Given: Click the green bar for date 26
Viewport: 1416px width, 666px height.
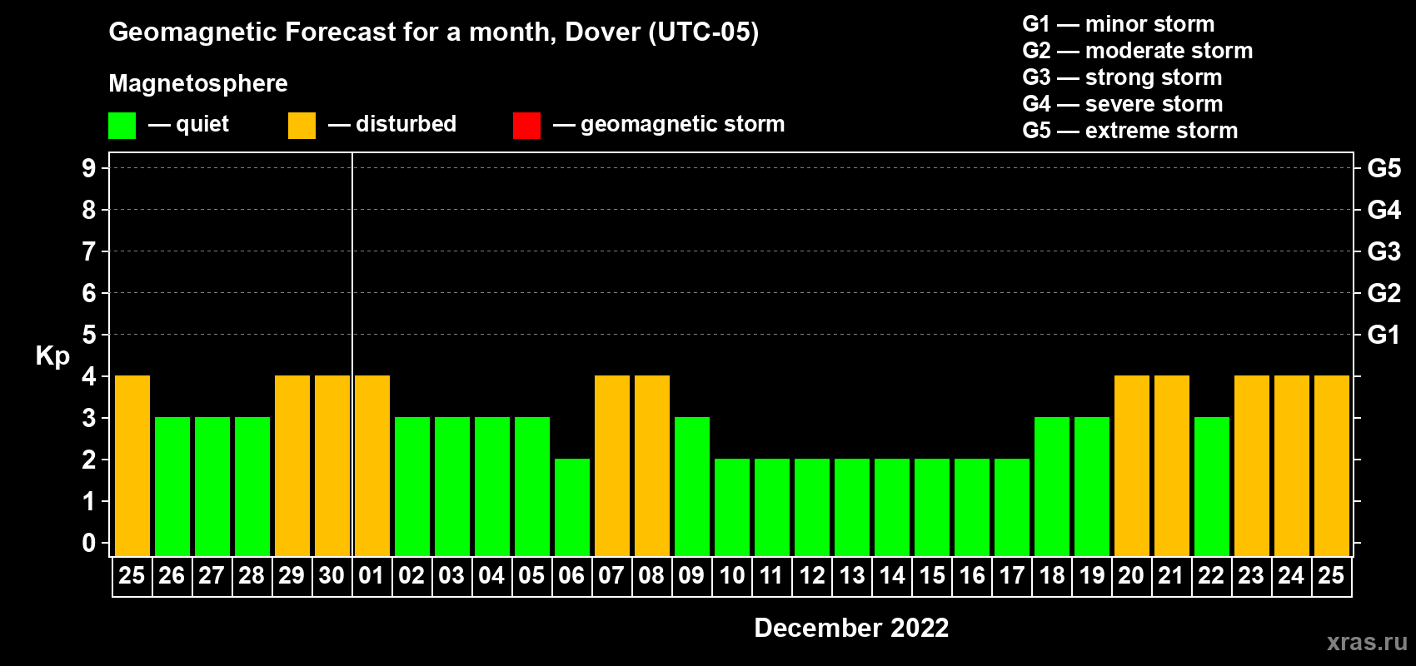Looking at the screenshot, I should click(x=172, y=487).
